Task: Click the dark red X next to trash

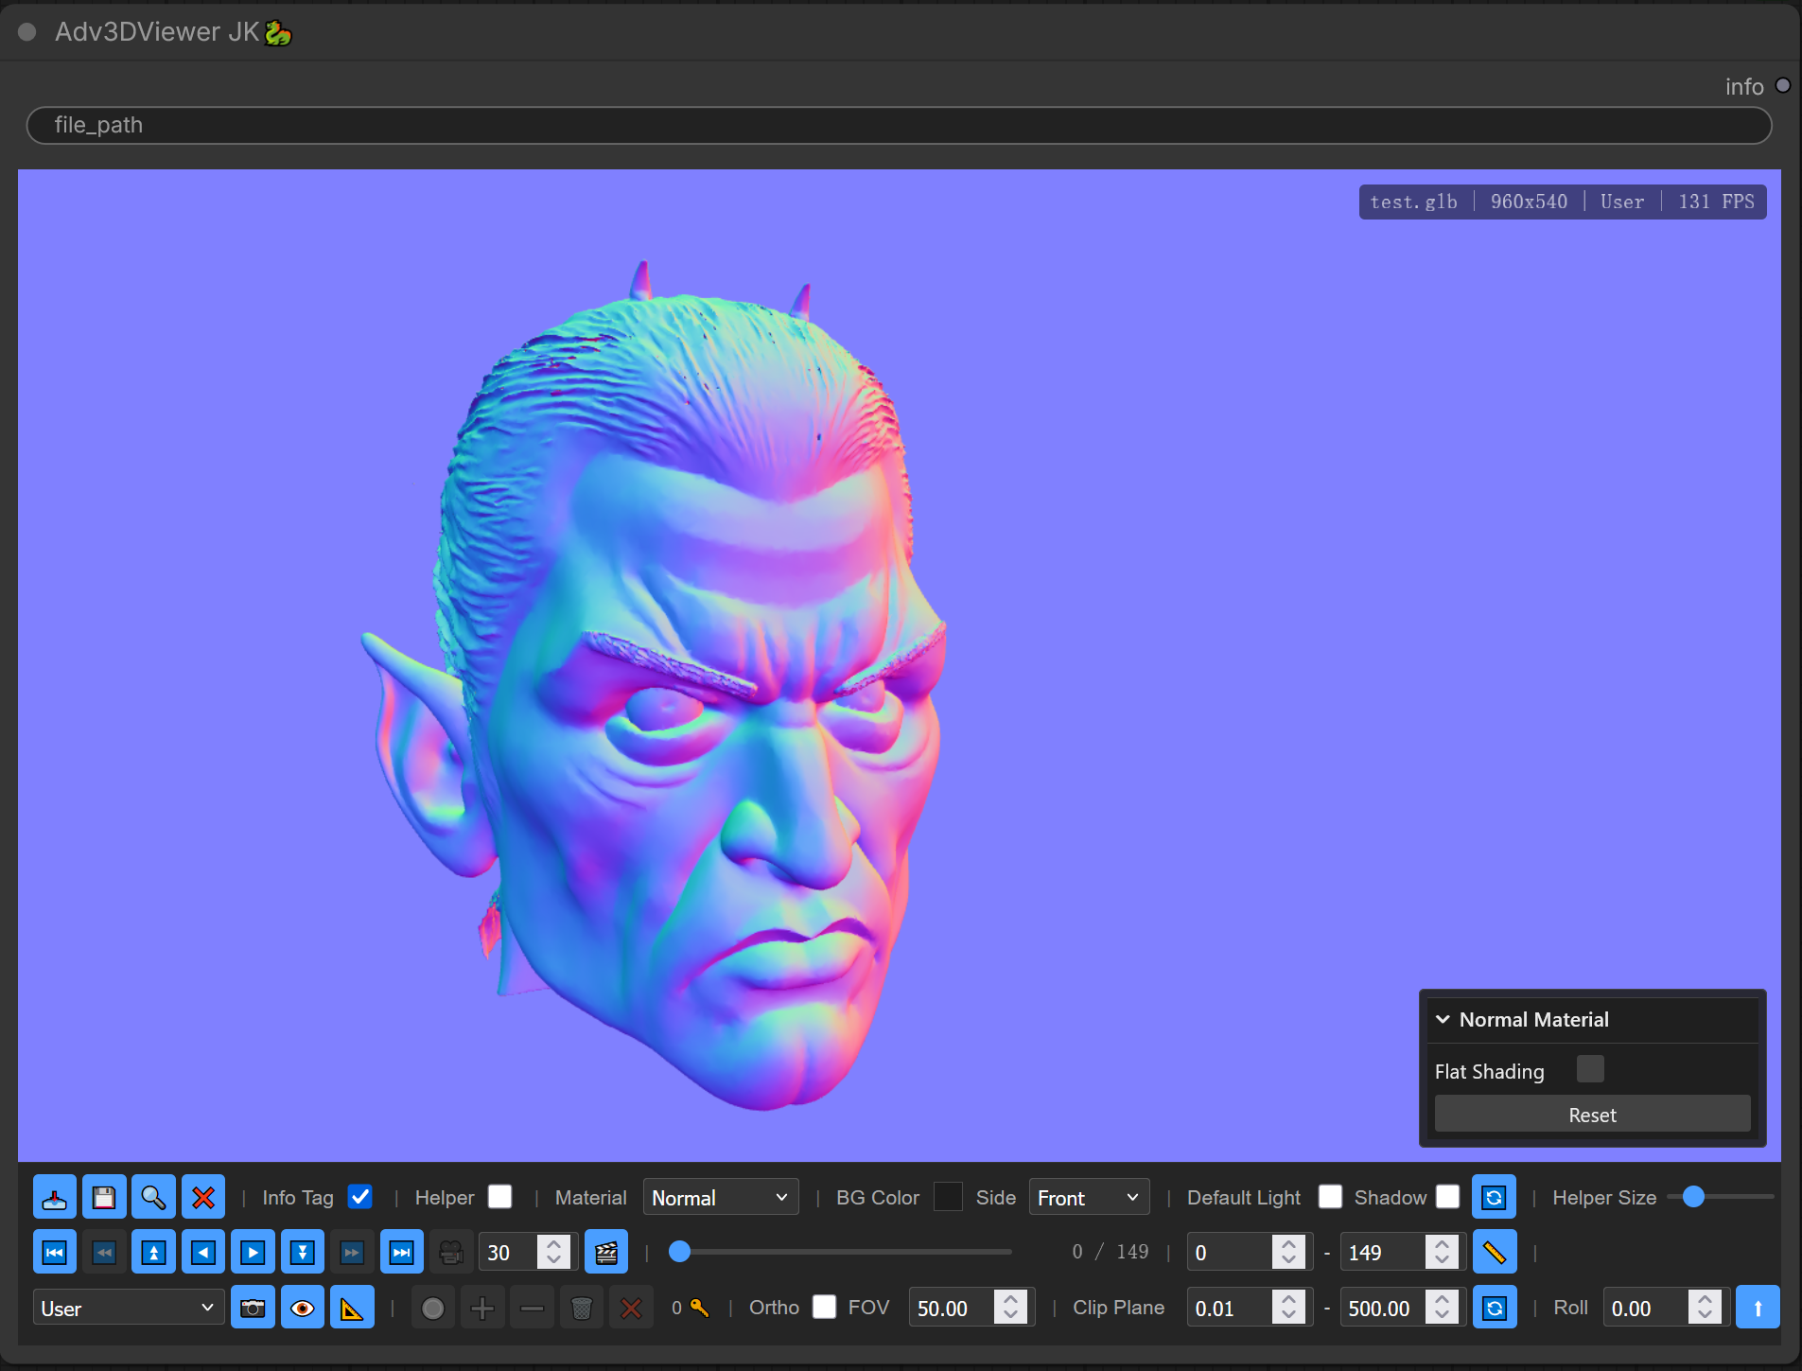Action: tap(631, 1308)
